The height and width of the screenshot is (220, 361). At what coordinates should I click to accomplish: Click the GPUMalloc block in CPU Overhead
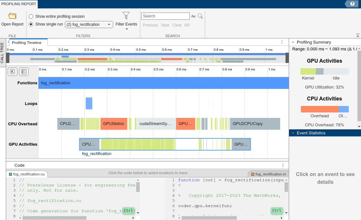(114, 124)
